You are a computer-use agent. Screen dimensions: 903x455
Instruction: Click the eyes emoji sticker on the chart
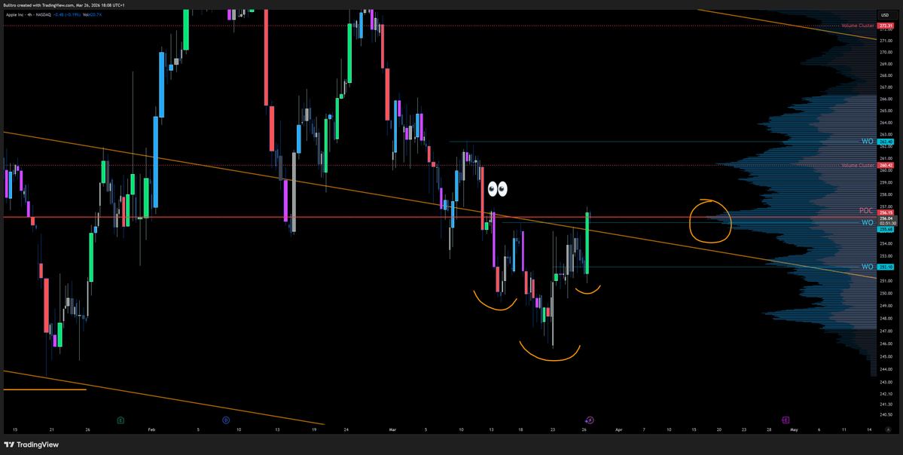pos(498,188)
